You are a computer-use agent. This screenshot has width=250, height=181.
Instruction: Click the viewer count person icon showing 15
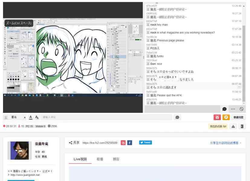click(19, 126)
